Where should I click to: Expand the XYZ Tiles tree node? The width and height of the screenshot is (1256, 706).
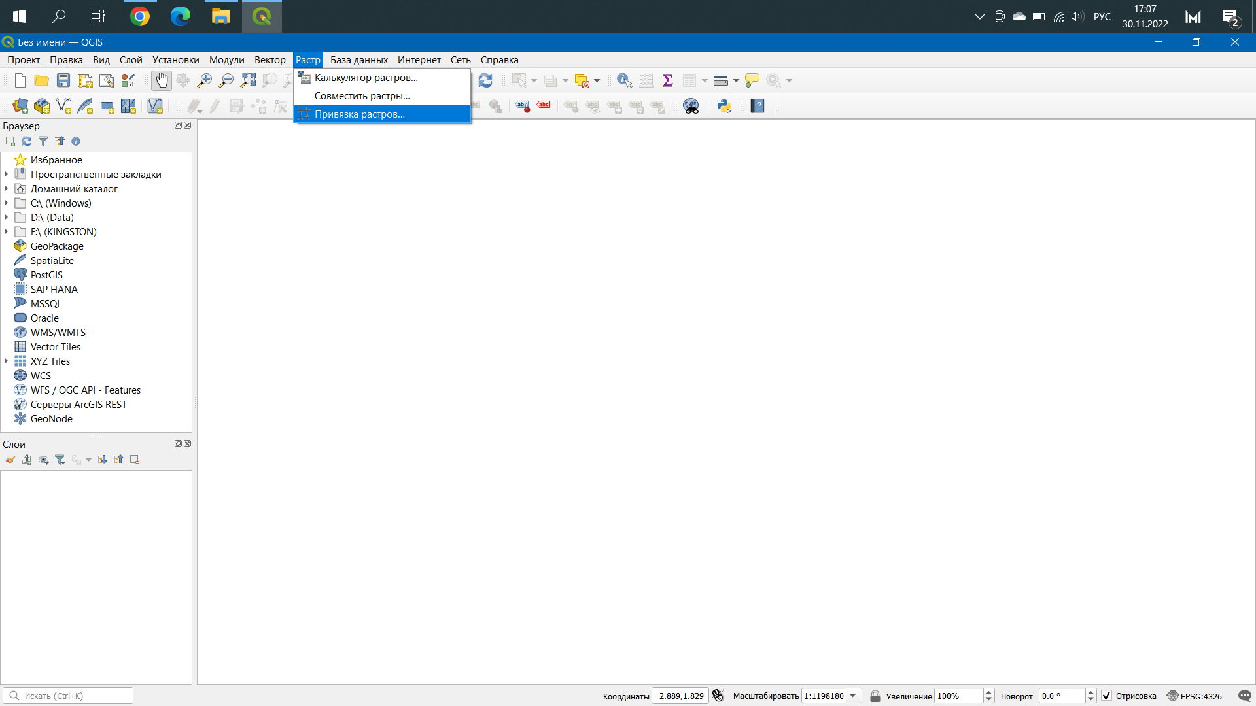click(7, 361)
